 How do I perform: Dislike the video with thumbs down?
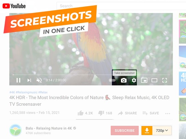click(105, 113)
